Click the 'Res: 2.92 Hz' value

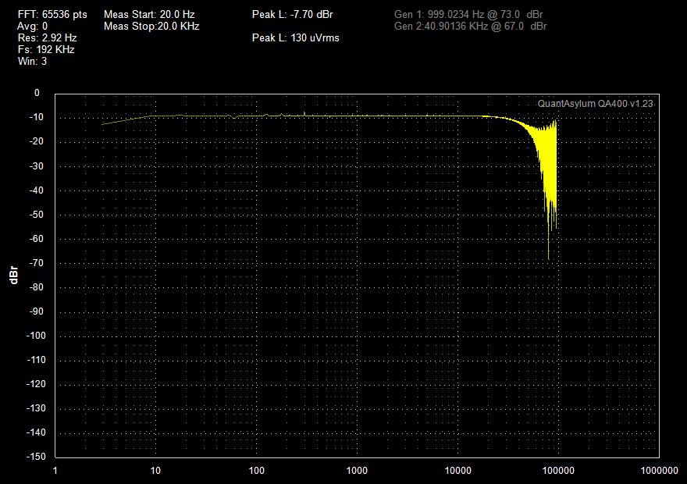48,38
